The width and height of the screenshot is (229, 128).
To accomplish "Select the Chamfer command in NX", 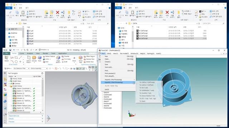I will [x=65, y=57].
